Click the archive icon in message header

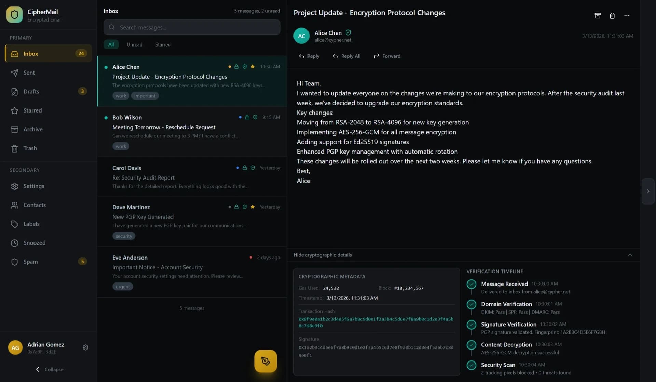coord(598,16)
